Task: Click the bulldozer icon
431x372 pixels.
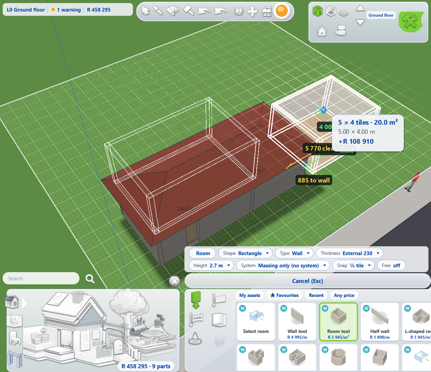Action: point(267,12)
